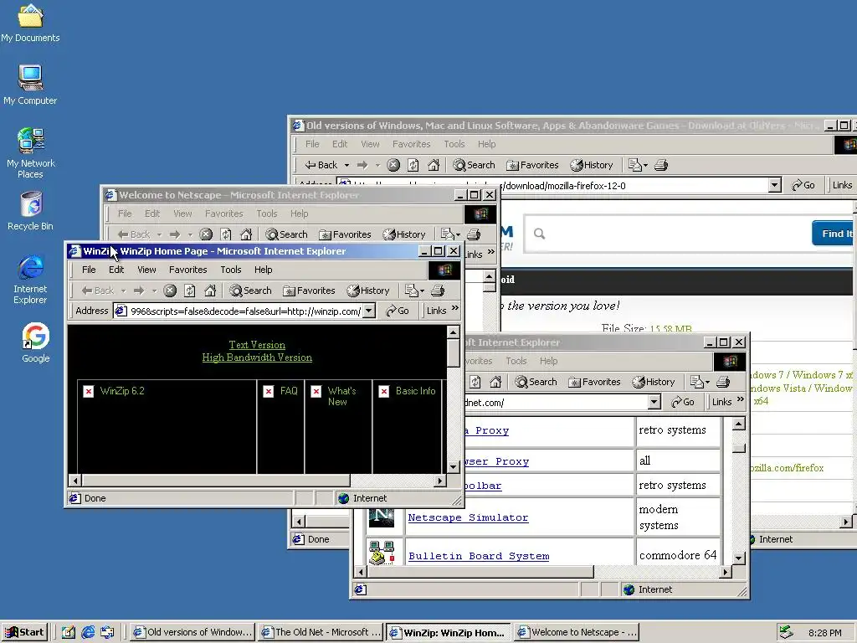Click Print icon in Old versions window
This screenshot has width=857, height=643.
[661, 165]
